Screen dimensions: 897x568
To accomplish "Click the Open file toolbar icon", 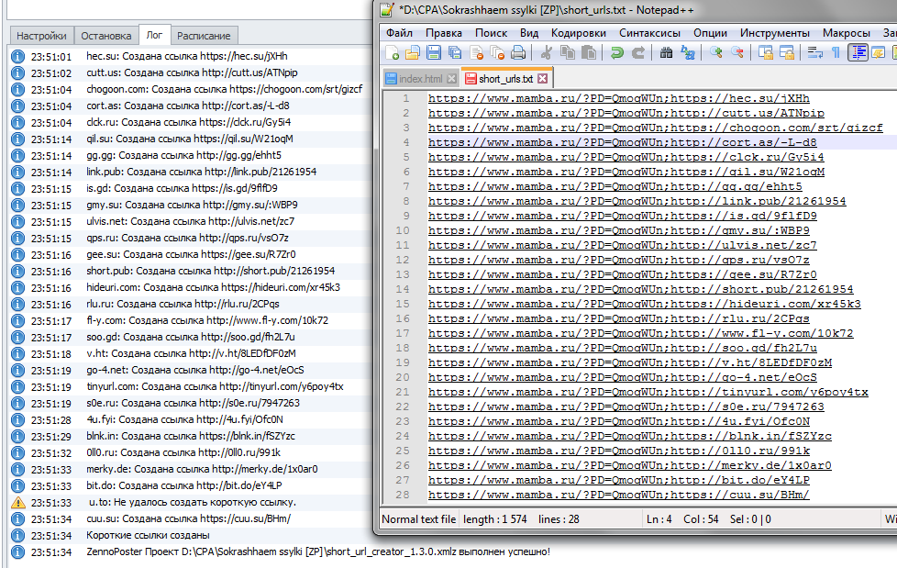I will point(413,52).
